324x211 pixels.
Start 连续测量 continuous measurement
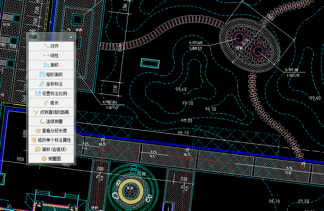pyautogui.click(x=51, y=121)
